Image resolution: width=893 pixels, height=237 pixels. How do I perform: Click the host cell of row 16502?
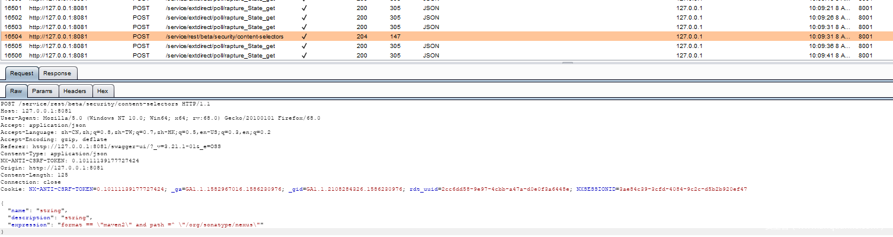[x=58, y=17]
